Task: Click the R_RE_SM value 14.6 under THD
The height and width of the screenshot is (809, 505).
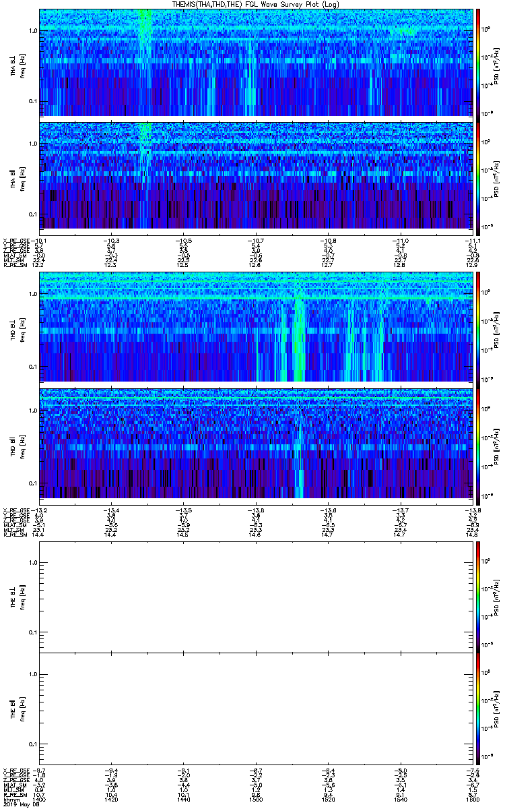Action: click(255, 534)
